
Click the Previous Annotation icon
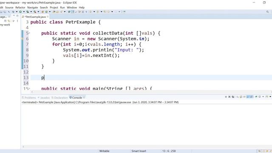coord(98,12)
